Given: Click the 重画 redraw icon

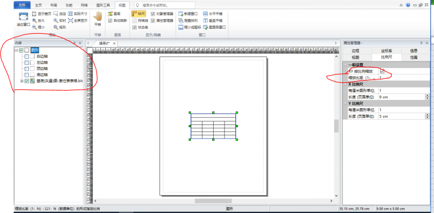Looking at the screenshot, I should [x=110, y=14].
